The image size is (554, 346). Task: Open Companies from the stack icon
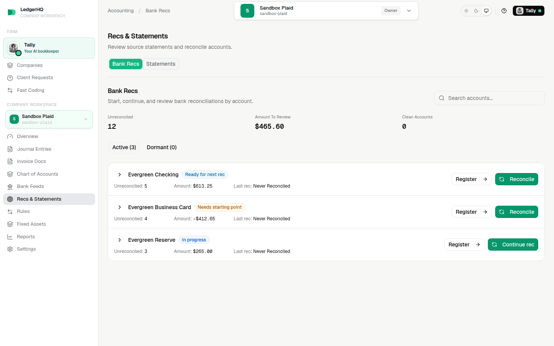point(10,65)
